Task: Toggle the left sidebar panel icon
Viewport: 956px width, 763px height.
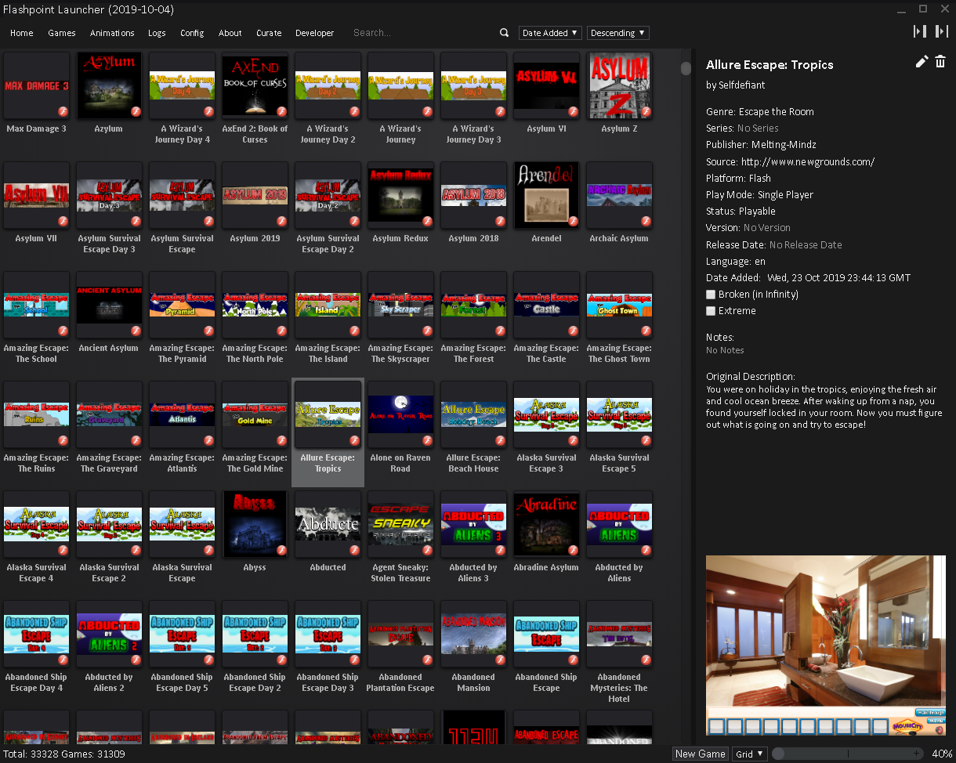Action: pos(920,31)
